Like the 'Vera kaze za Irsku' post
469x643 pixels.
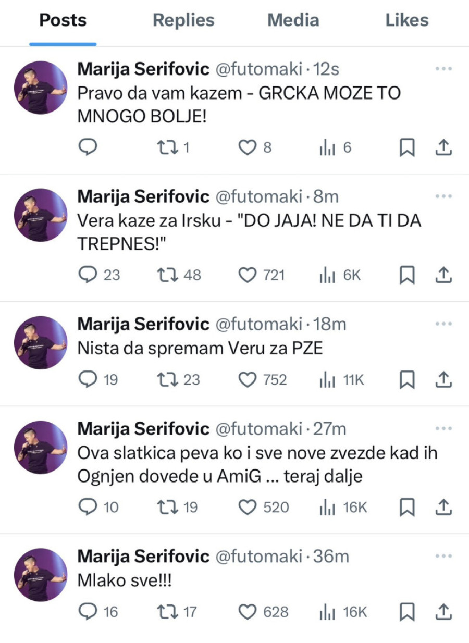248,275
